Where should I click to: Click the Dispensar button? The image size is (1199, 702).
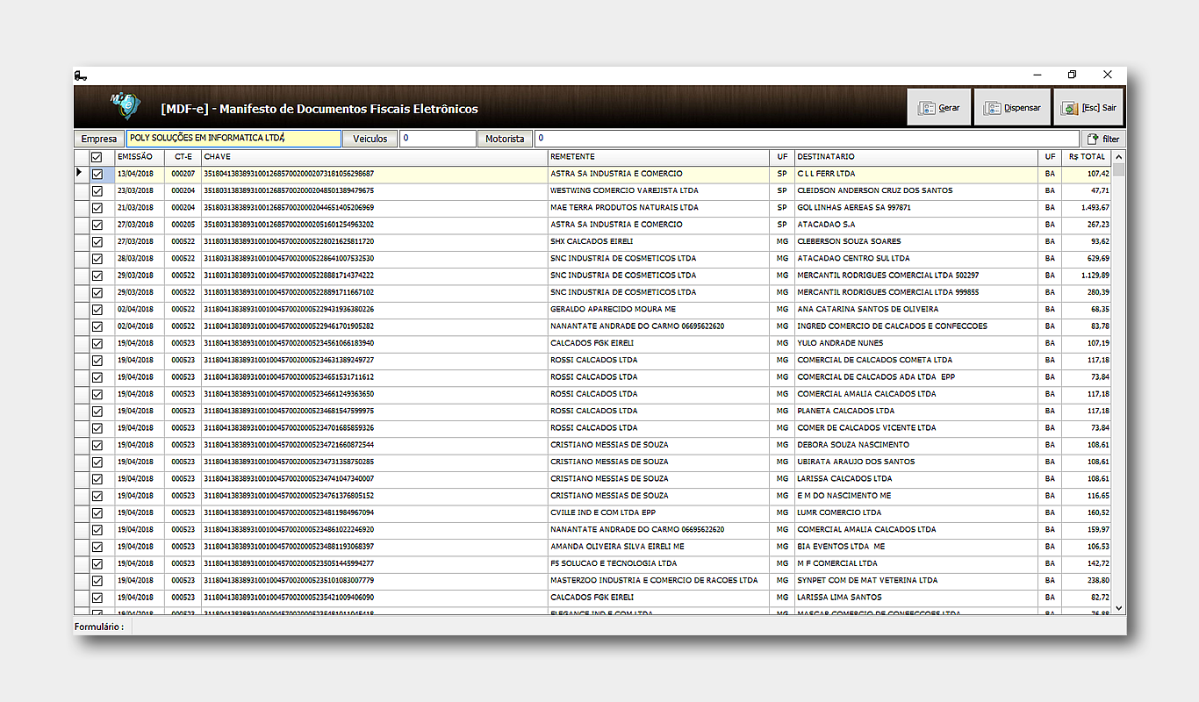click(1012, 108)
